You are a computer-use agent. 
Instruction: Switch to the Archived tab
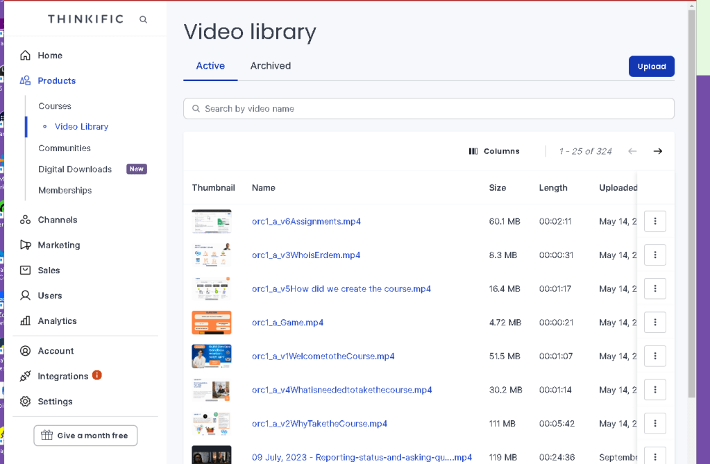pyautogui.click(x=271, y=66)
